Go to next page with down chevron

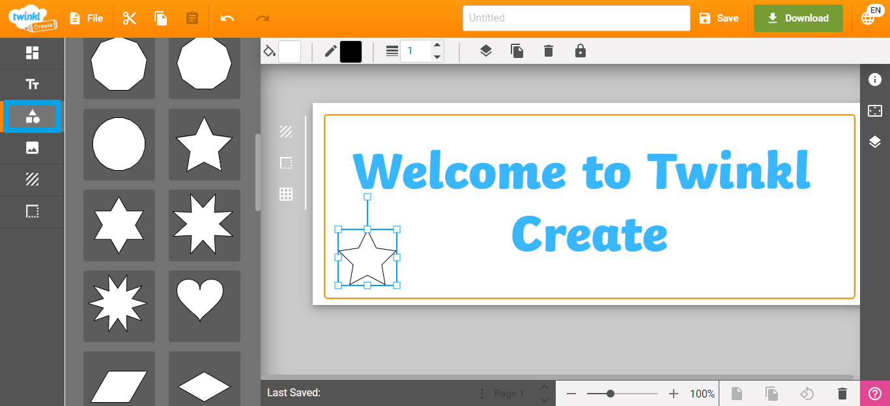point(544,399)
